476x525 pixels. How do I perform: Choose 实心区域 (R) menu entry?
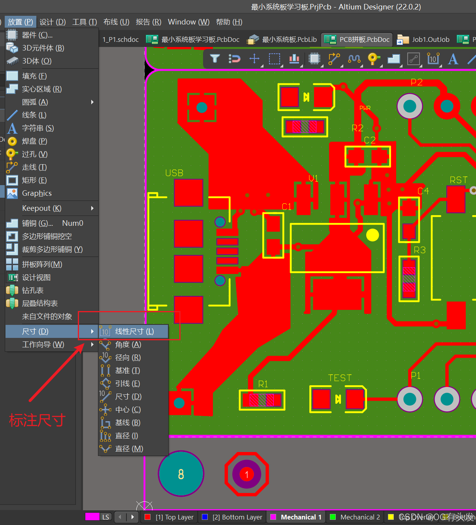52,89
